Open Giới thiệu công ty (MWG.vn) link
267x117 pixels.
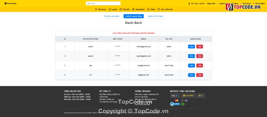[x=110, y=94]
